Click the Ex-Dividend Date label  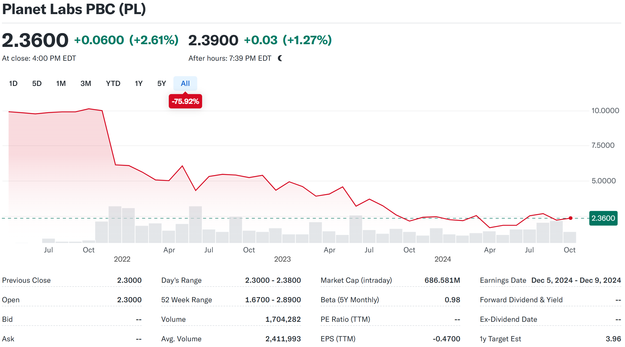[x=509, y=319]
